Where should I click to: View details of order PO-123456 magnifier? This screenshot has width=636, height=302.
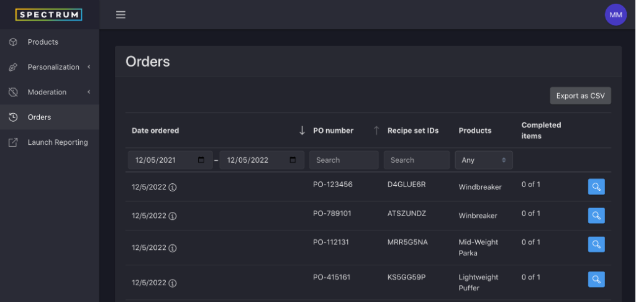[x=596, y=186]
